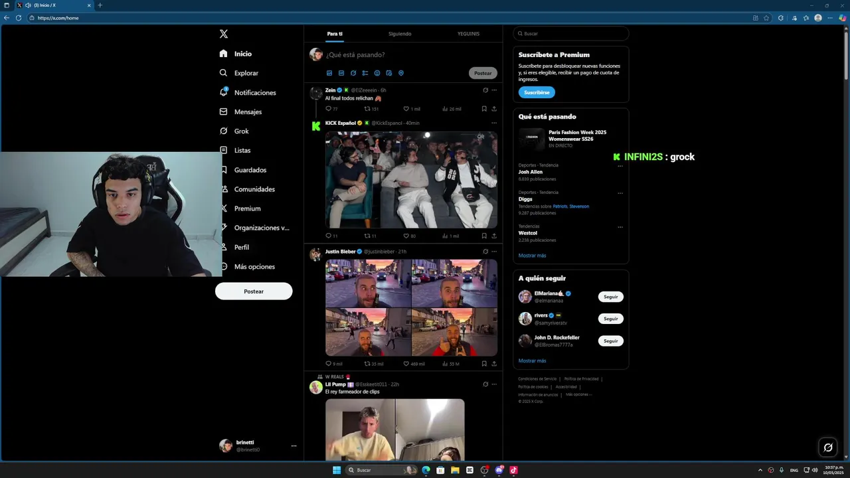
Task: Open Explorar in the left sidebar
Action: [x=239, y=73]
